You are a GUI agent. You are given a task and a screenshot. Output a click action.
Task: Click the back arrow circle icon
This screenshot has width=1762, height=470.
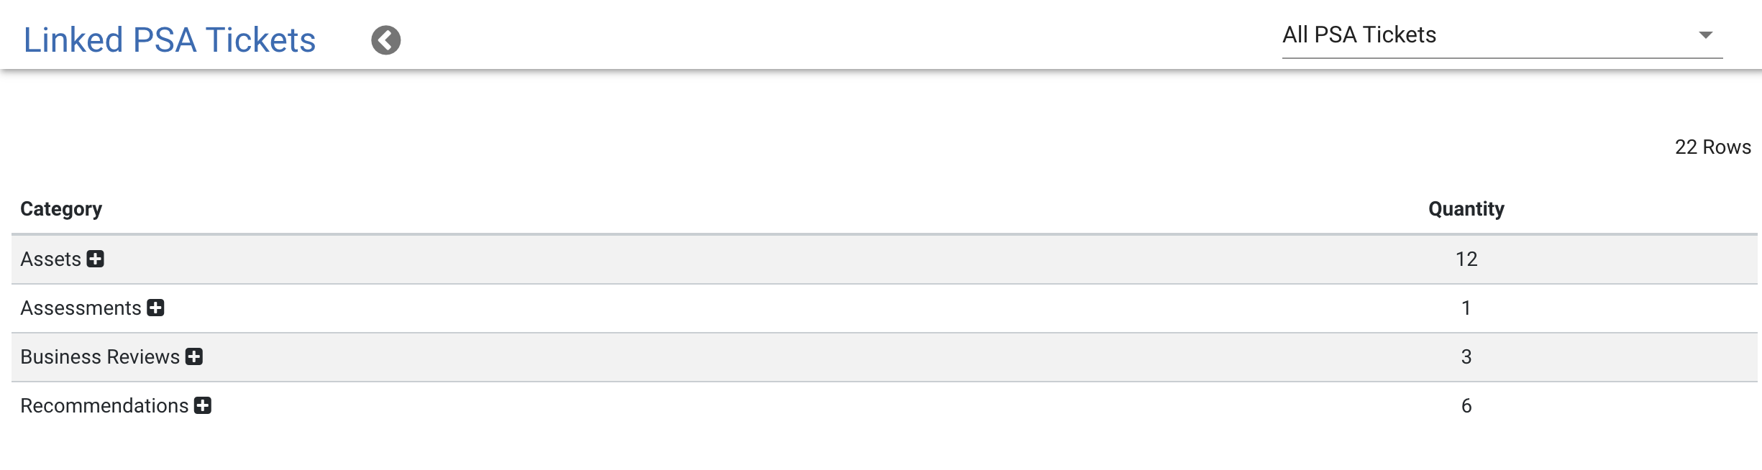tap(386, 40)
